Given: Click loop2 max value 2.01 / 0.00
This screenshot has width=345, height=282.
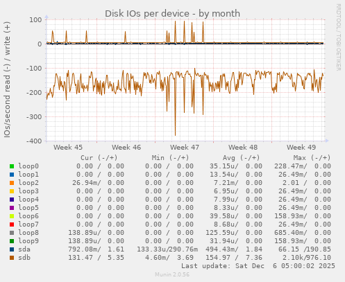Looking at the screenshot, I should (307, 183).
